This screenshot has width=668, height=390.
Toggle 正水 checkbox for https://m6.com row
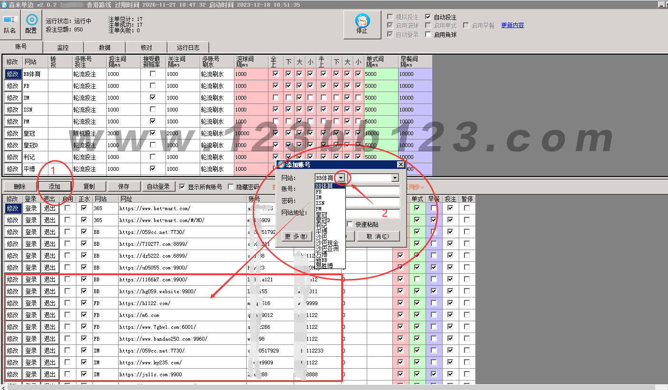pyautogui.click(x=84, y=315)
